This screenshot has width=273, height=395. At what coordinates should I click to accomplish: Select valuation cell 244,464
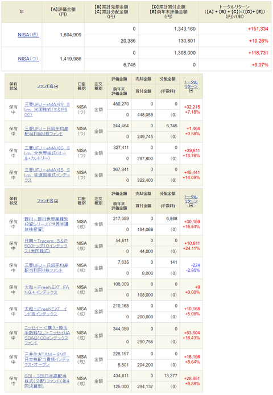pos(121,126)
